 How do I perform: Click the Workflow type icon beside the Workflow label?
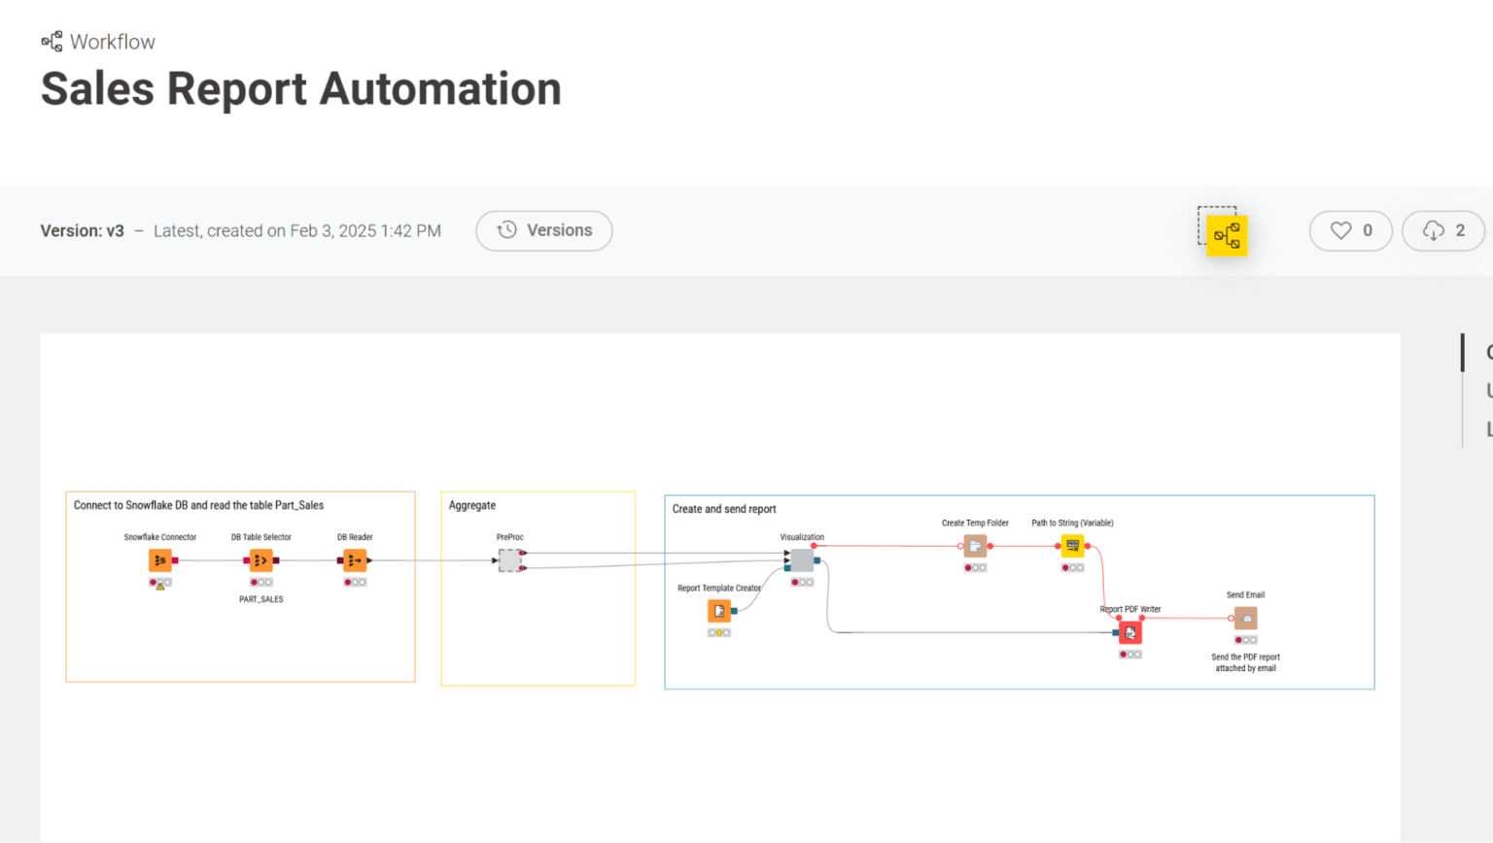click(52, 41)
